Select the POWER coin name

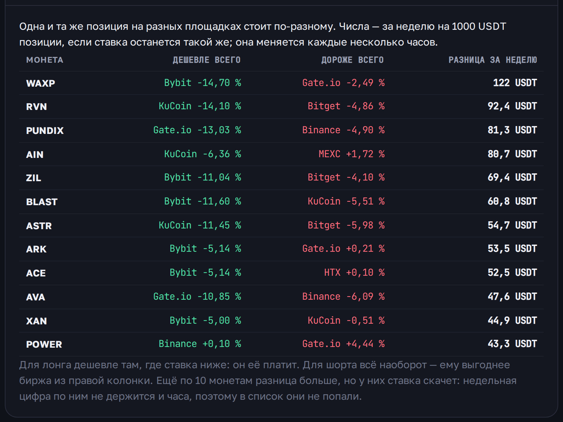(44, 344)
